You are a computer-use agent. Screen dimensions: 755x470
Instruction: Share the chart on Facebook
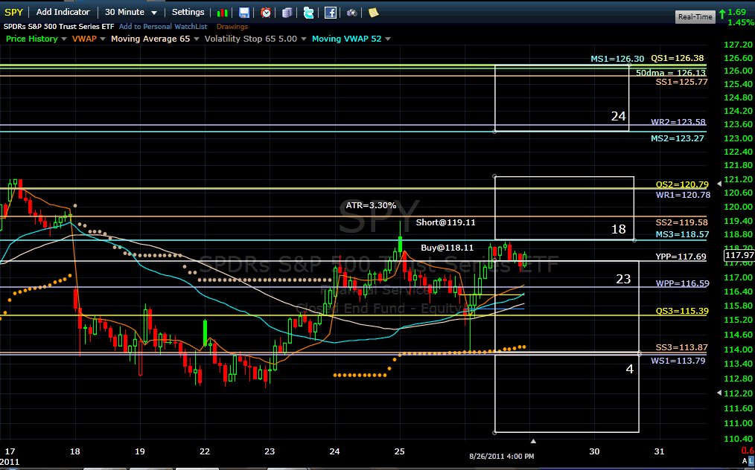point(330,13)
